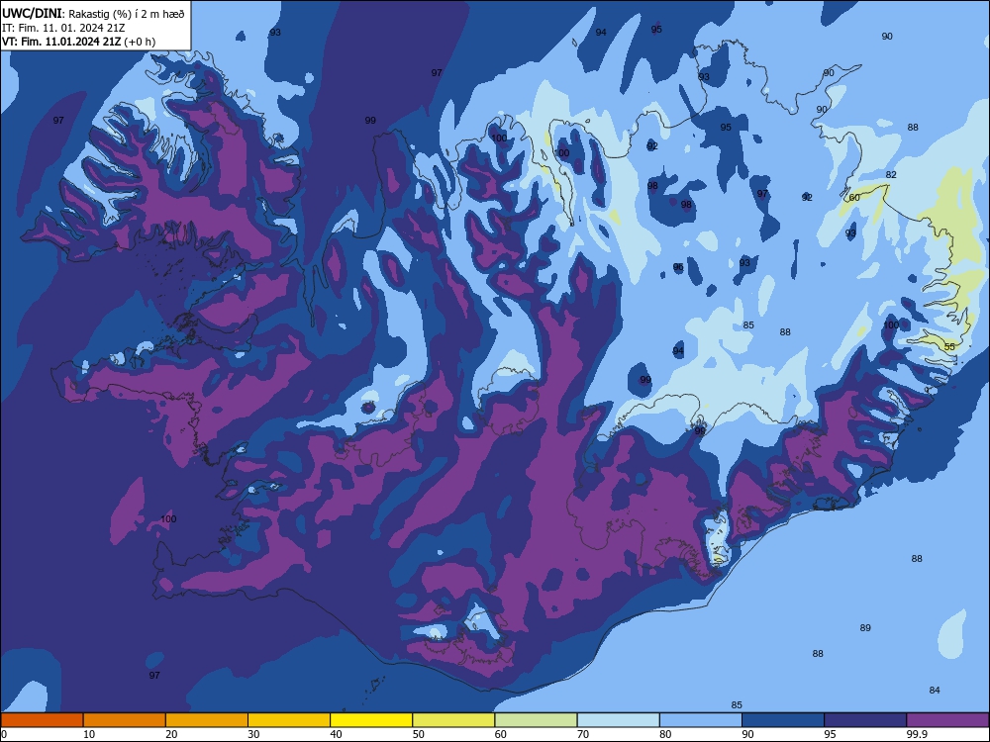Choose the light green 60–70 legend block
This screenshot has height=742, width=990.
coord(536,720)
